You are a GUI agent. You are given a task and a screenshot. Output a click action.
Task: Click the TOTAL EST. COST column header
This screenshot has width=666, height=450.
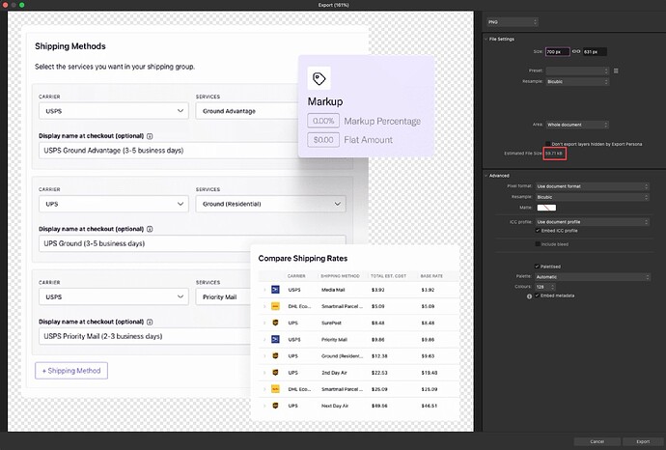(388, 276)
